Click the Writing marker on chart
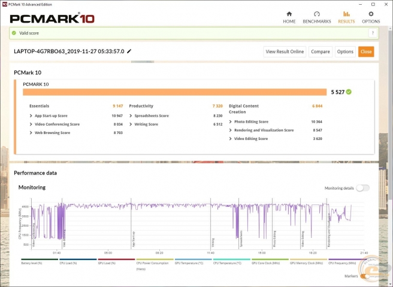The height and width of the screenshot is (287, 393). coord(213,242)
